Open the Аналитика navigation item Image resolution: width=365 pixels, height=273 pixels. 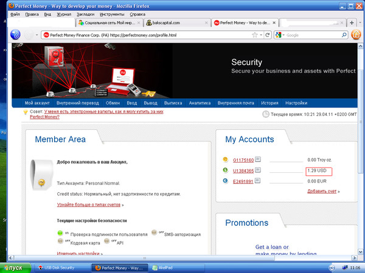[x=200, y=103]
